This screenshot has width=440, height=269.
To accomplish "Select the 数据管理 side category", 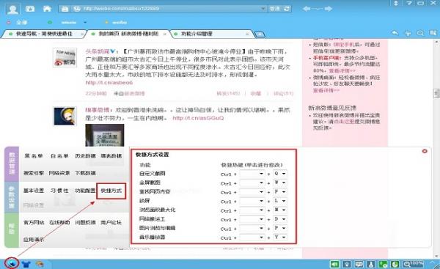I will 12,163.
